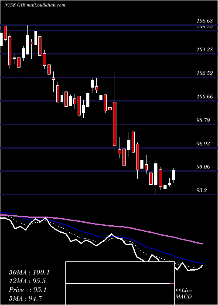This screenshot has width=218, height=305.
Task: Click the last white candlestick on the right
Action: click(x=174, y=175)
